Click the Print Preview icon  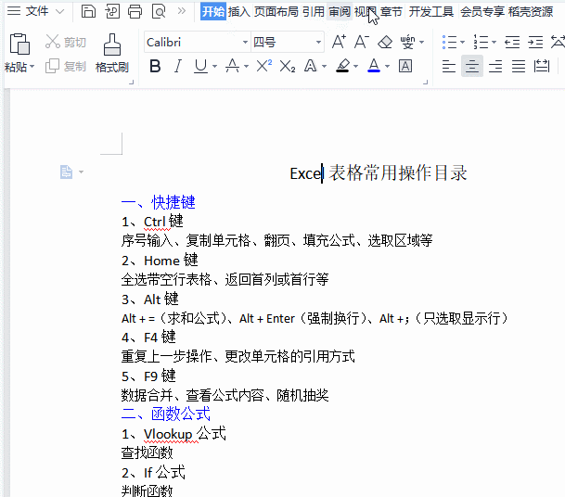159,11
